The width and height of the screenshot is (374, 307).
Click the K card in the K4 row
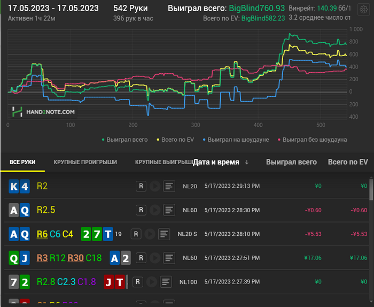[14, 186]
